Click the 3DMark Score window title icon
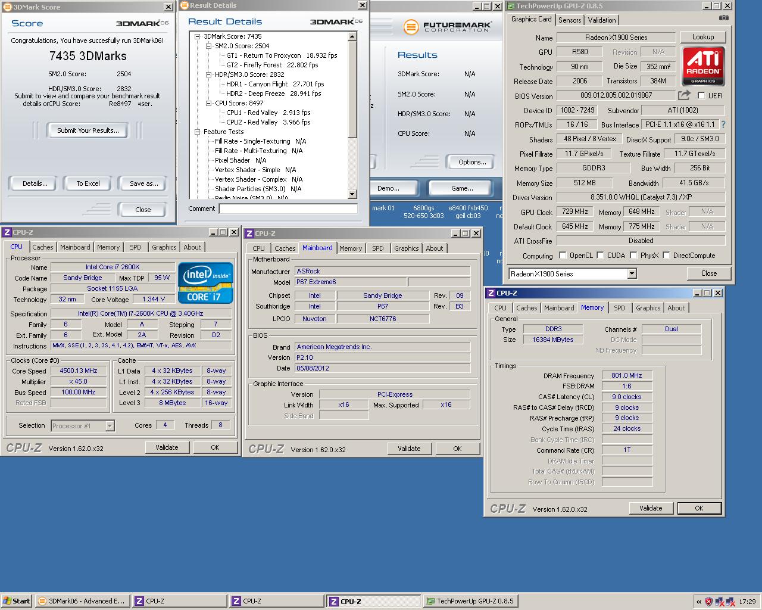The width and height of the screenshot is (762, 610). pos(7,7)
